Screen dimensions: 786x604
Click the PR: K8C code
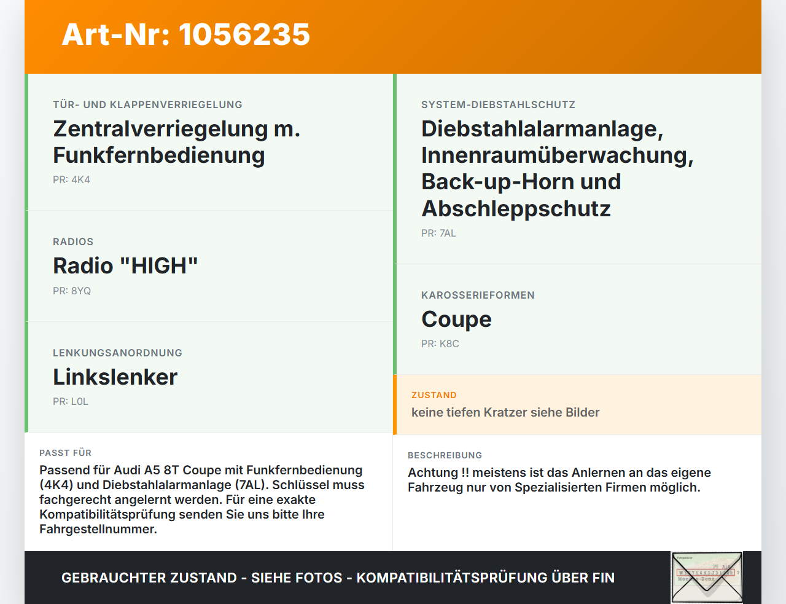click(x=440, y=344)
